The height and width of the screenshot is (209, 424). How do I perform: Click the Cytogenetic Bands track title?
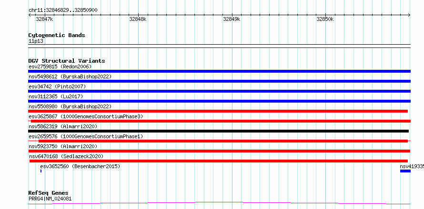tap(57, 35)
